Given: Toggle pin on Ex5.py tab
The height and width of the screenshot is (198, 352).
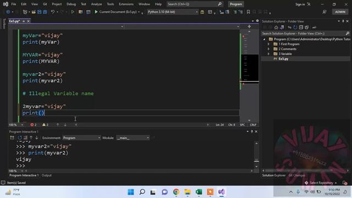Looking at the screenshot, I should 24,21.
